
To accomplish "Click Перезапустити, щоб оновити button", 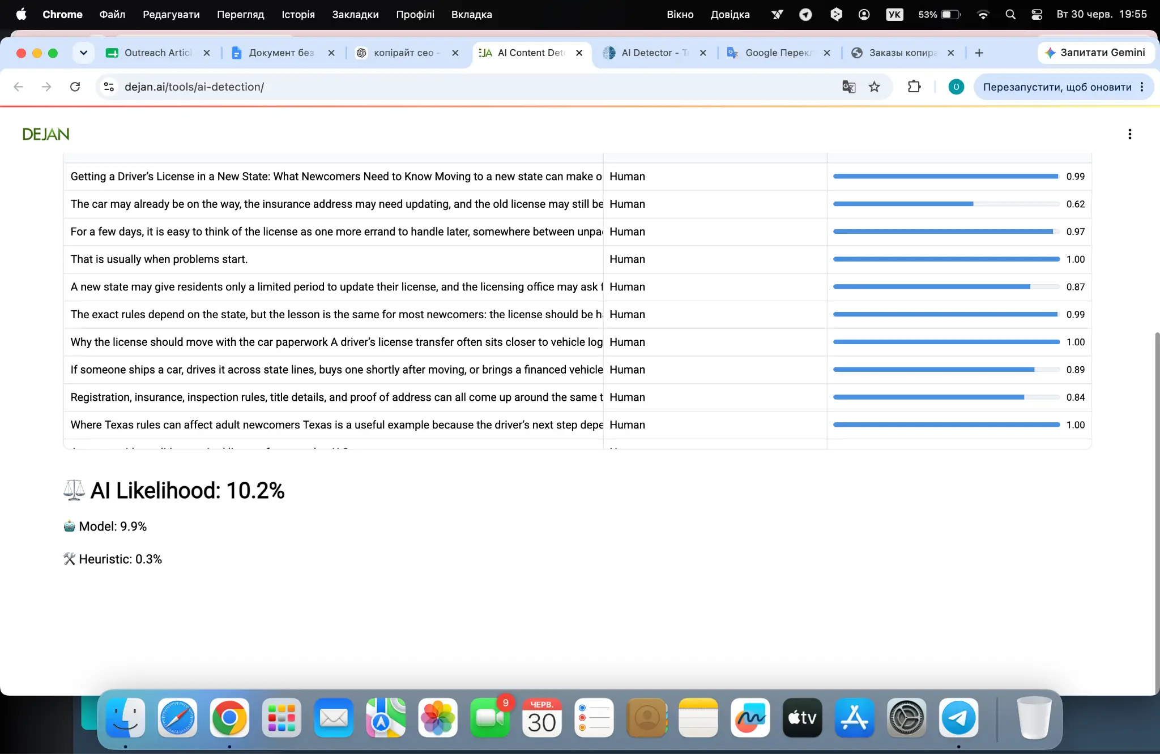I will point(1057,87).
